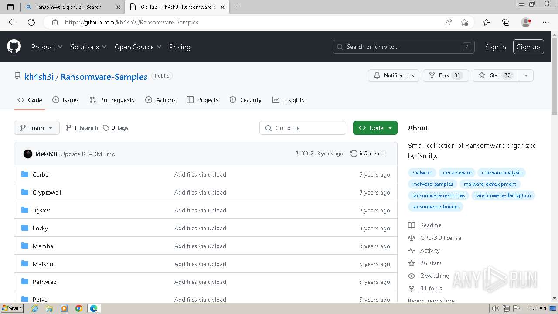Screen dimensions: 558x314
Task: Open the tab actions menu icon
Action: (x=10, y=7)
